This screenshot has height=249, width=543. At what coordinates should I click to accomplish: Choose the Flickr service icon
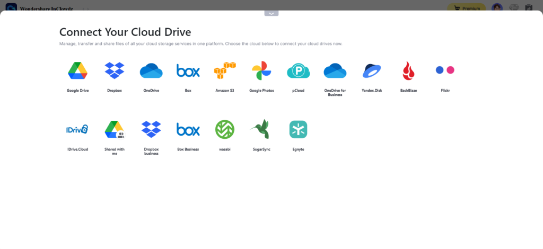445,70
